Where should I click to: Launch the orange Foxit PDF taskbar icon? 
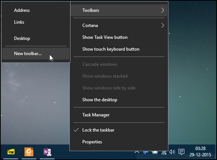pos(29,152)
